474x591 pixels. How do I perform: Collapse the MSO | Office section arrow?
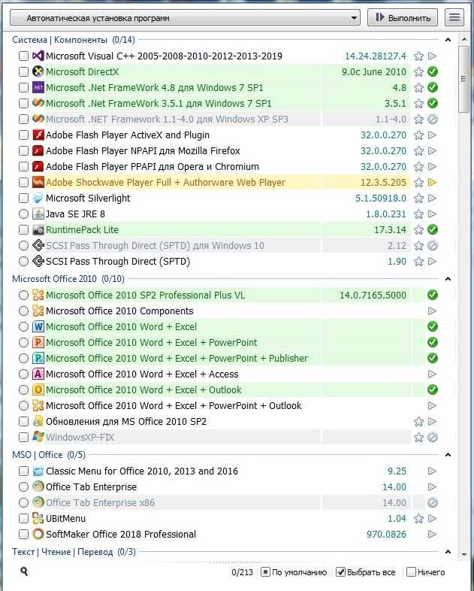(x=448, y=455)
